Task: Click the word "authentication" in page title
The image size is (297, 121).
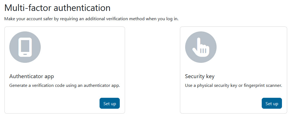Action: coord(82,8)
